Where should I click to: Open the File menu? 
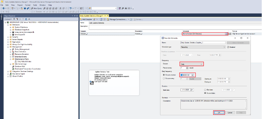(2, 5)
